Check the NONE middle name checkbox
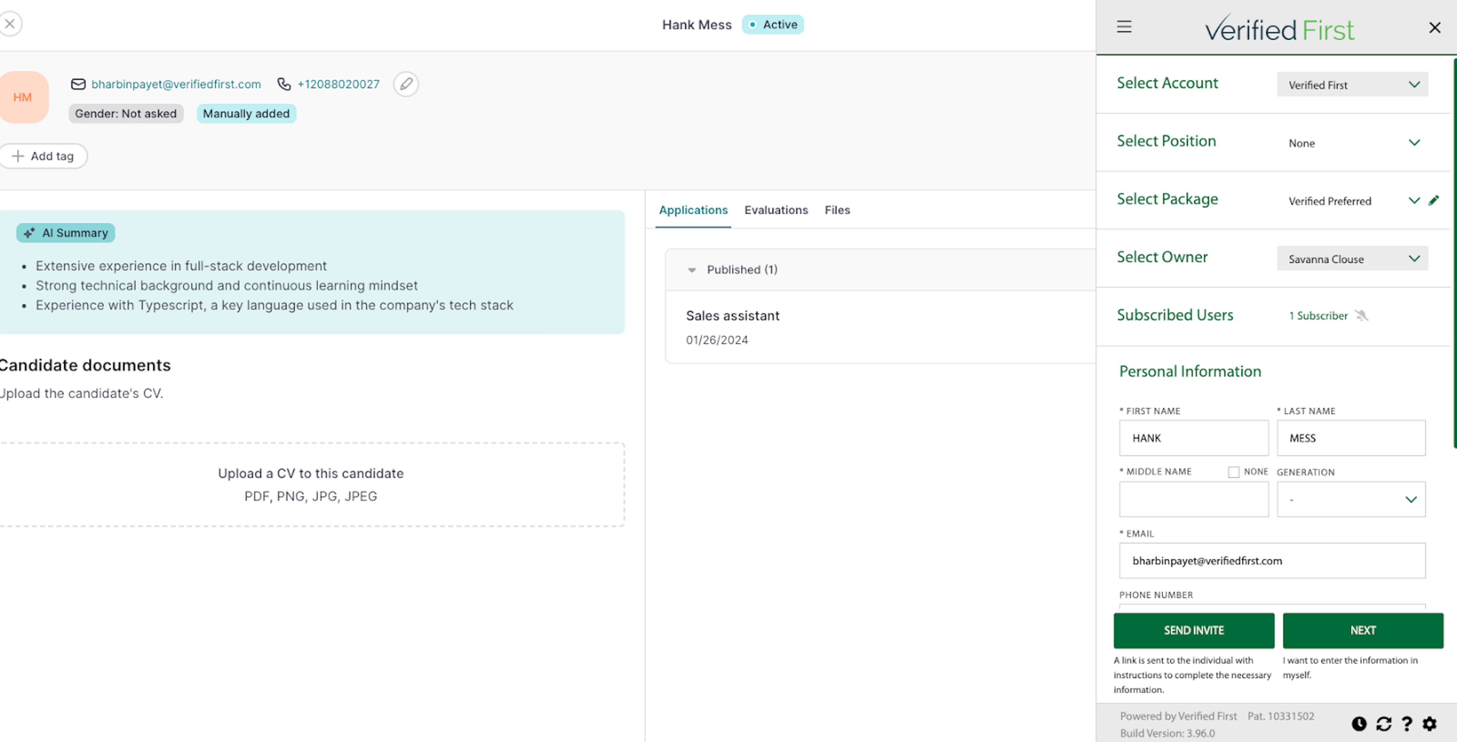The image size is (1457, 742). click(x=1234, y=472)
